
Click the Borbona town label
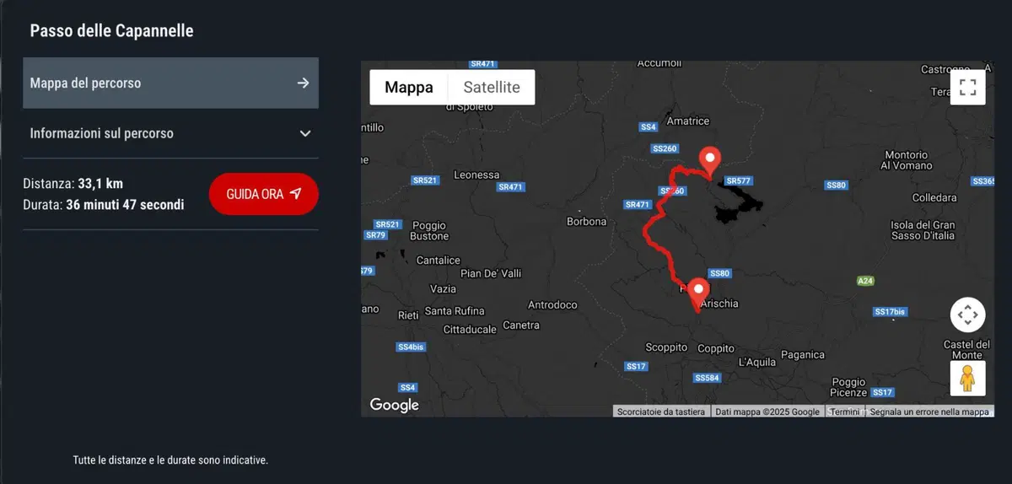coord(586,222)
